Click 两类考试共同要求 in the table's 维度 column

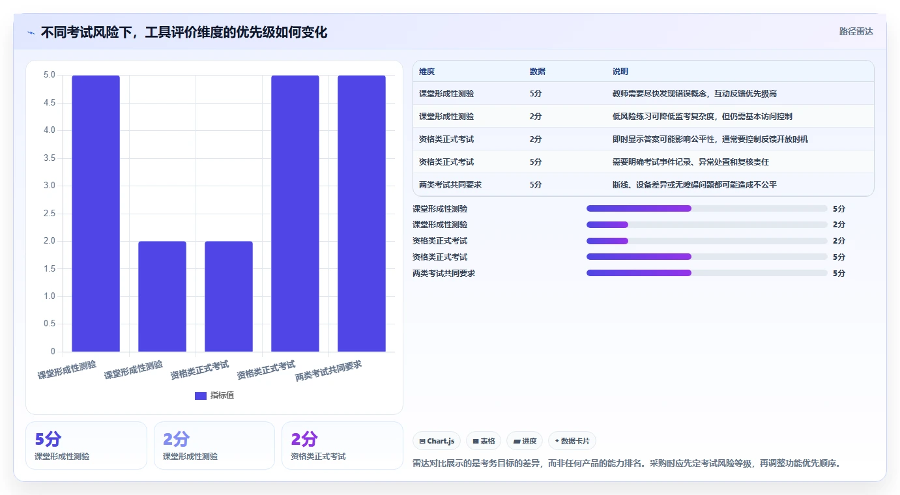pos(450,185)
